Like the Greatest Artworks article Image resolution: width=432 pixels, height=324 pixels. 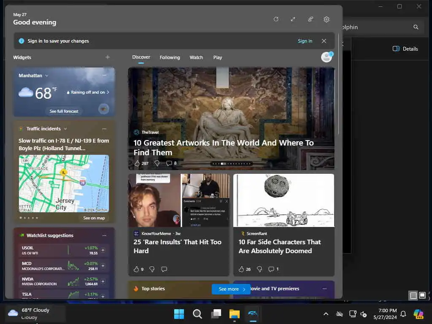(x=137, y=163)
